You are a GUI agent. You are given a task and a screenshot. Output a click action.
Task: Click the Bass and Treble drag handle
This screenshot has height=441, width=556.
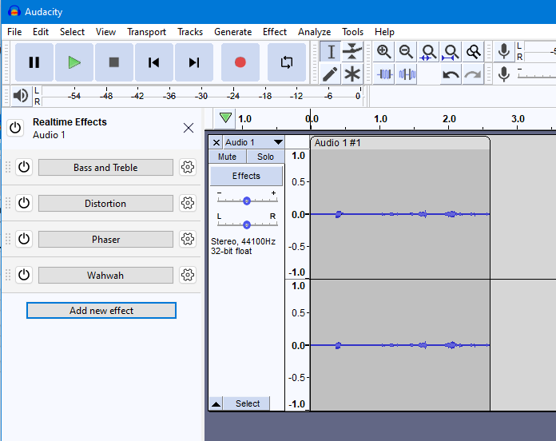(8, 167)
